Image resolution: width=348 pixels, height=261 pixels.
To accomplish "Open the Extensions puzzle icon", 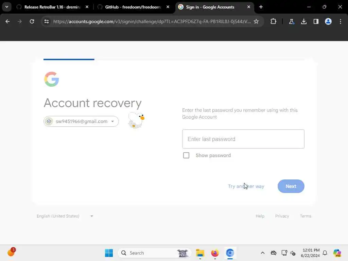I will pos(274,21).
